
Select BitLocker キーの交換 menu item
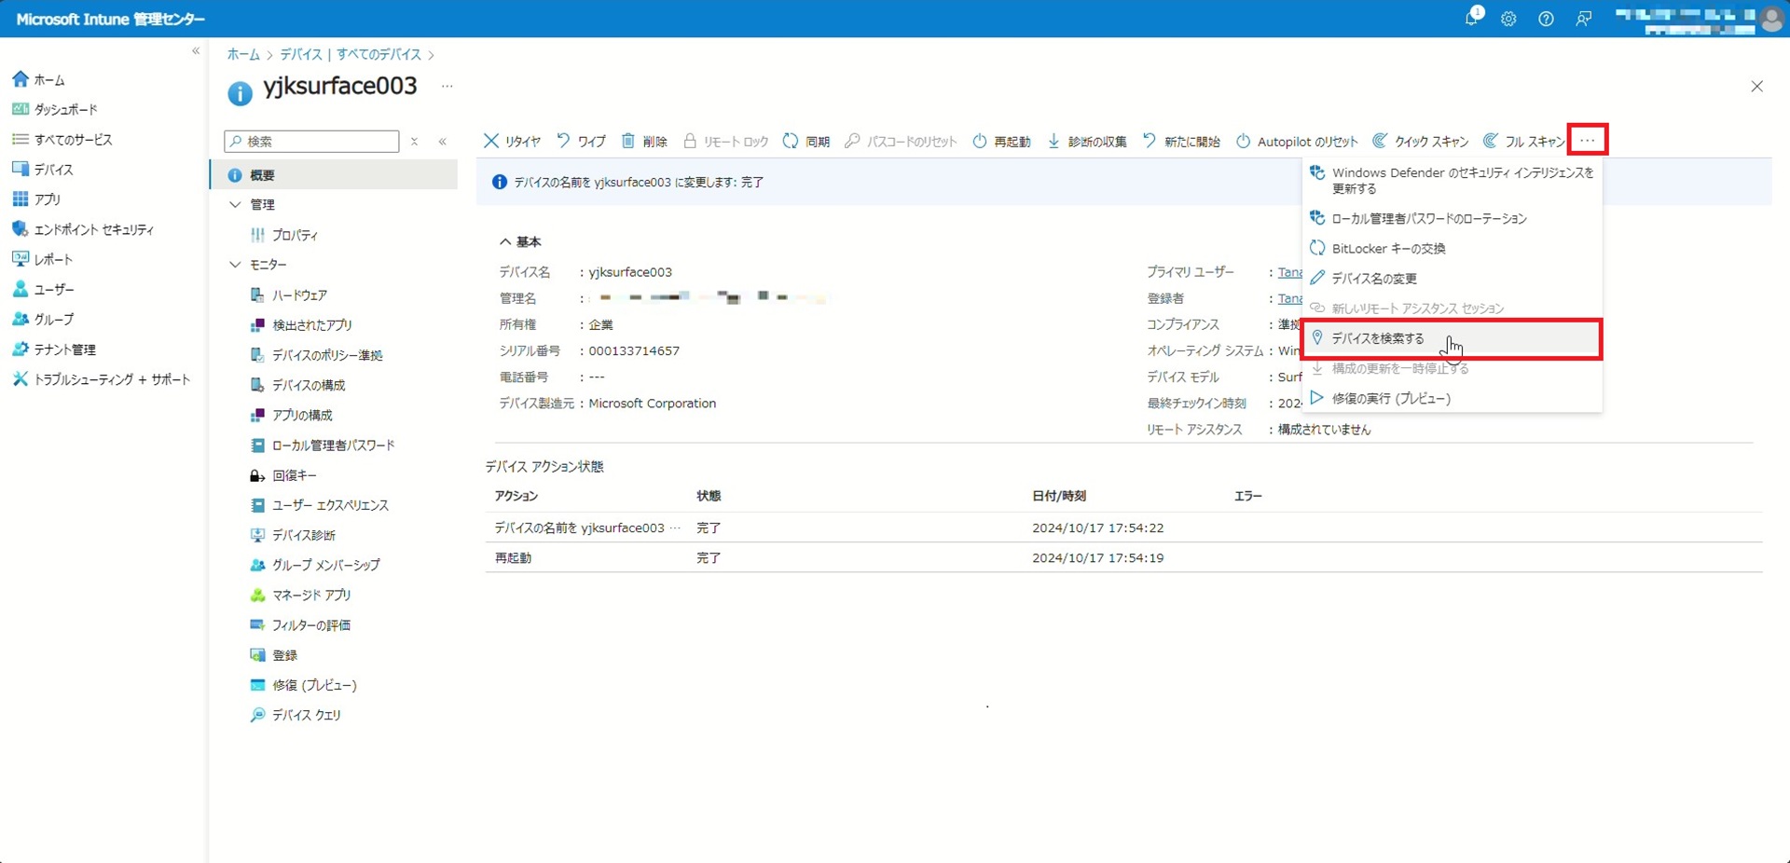pos(1453,249)
